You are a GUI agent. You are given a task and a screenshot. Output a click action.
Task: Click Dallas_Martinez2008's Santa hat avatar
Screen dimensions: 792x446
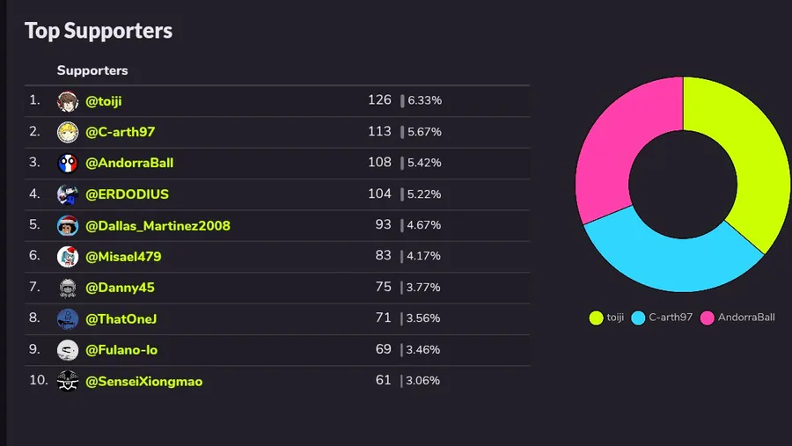pos(68,225)
